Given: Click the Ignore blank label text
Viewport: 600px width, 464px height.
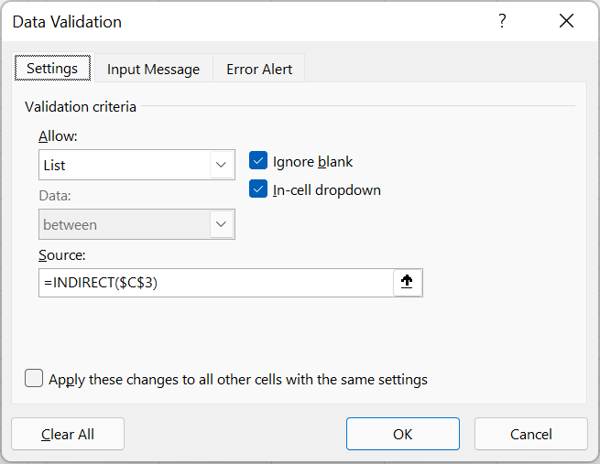Looking at the screenshot, I should tap(312, 162).
